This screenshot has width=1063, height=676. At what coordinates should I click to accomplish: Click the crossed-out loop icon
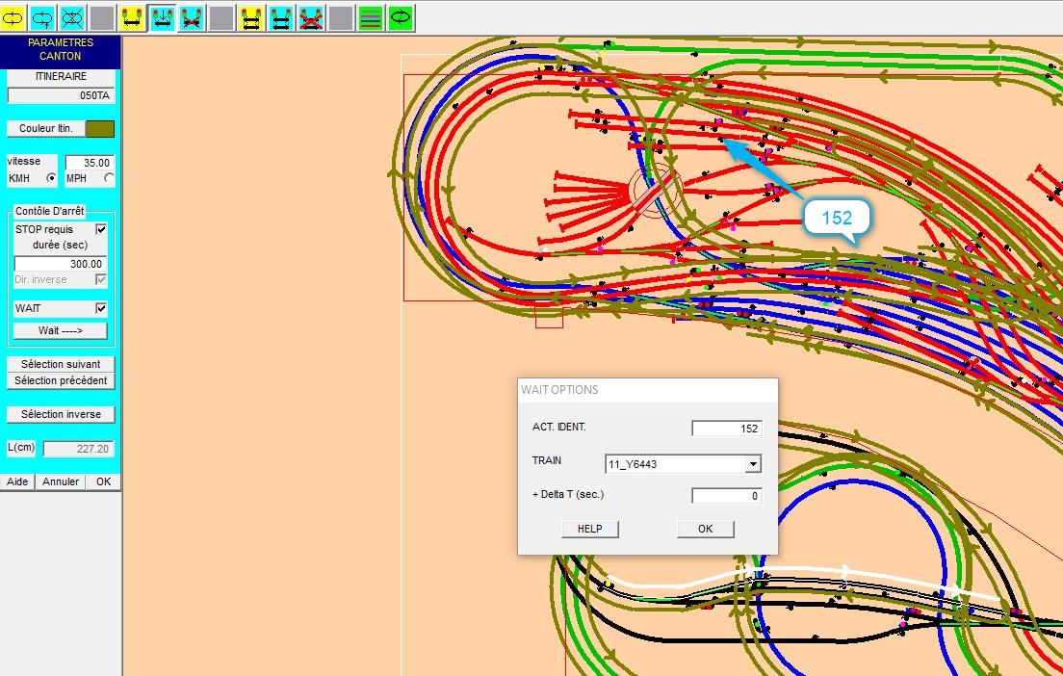tap(72, 18)
